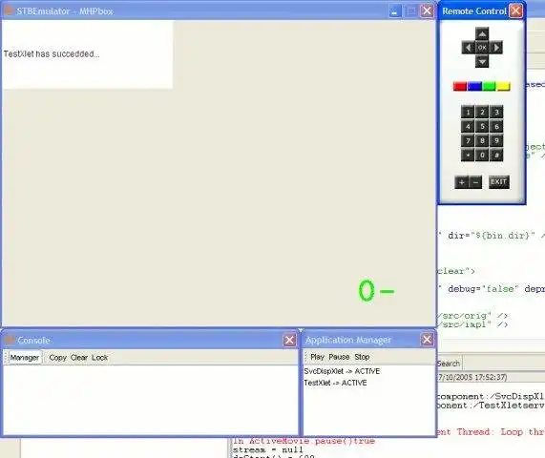Click Stop in Application Manager
The width and height of the screenshot is (545, 458).
[x=362, y=357]
